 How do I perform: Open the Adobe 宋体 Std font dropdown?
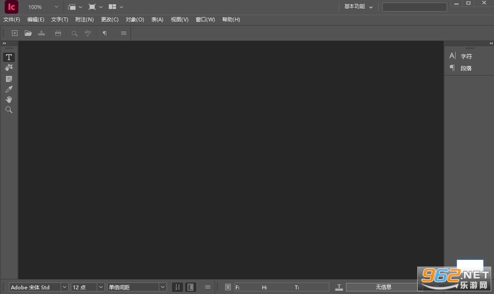tap(64, 287)
